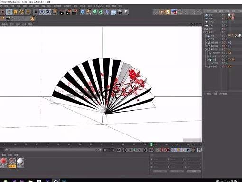The image size is (242, 182).
Task: Open the floor environment icon
Action: tap(113, 12)
